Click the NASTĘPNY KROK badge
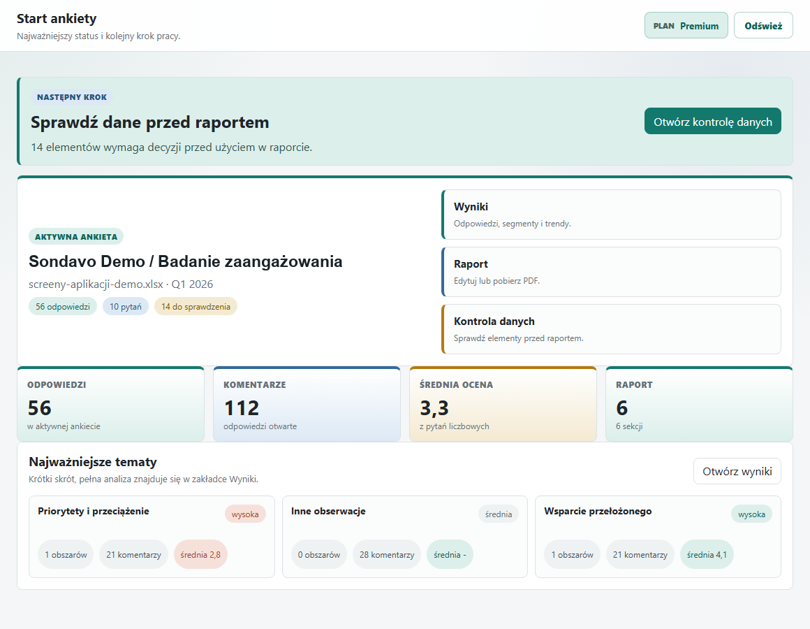The width and height of the screenshot is (810, 629). pos(72,97)
